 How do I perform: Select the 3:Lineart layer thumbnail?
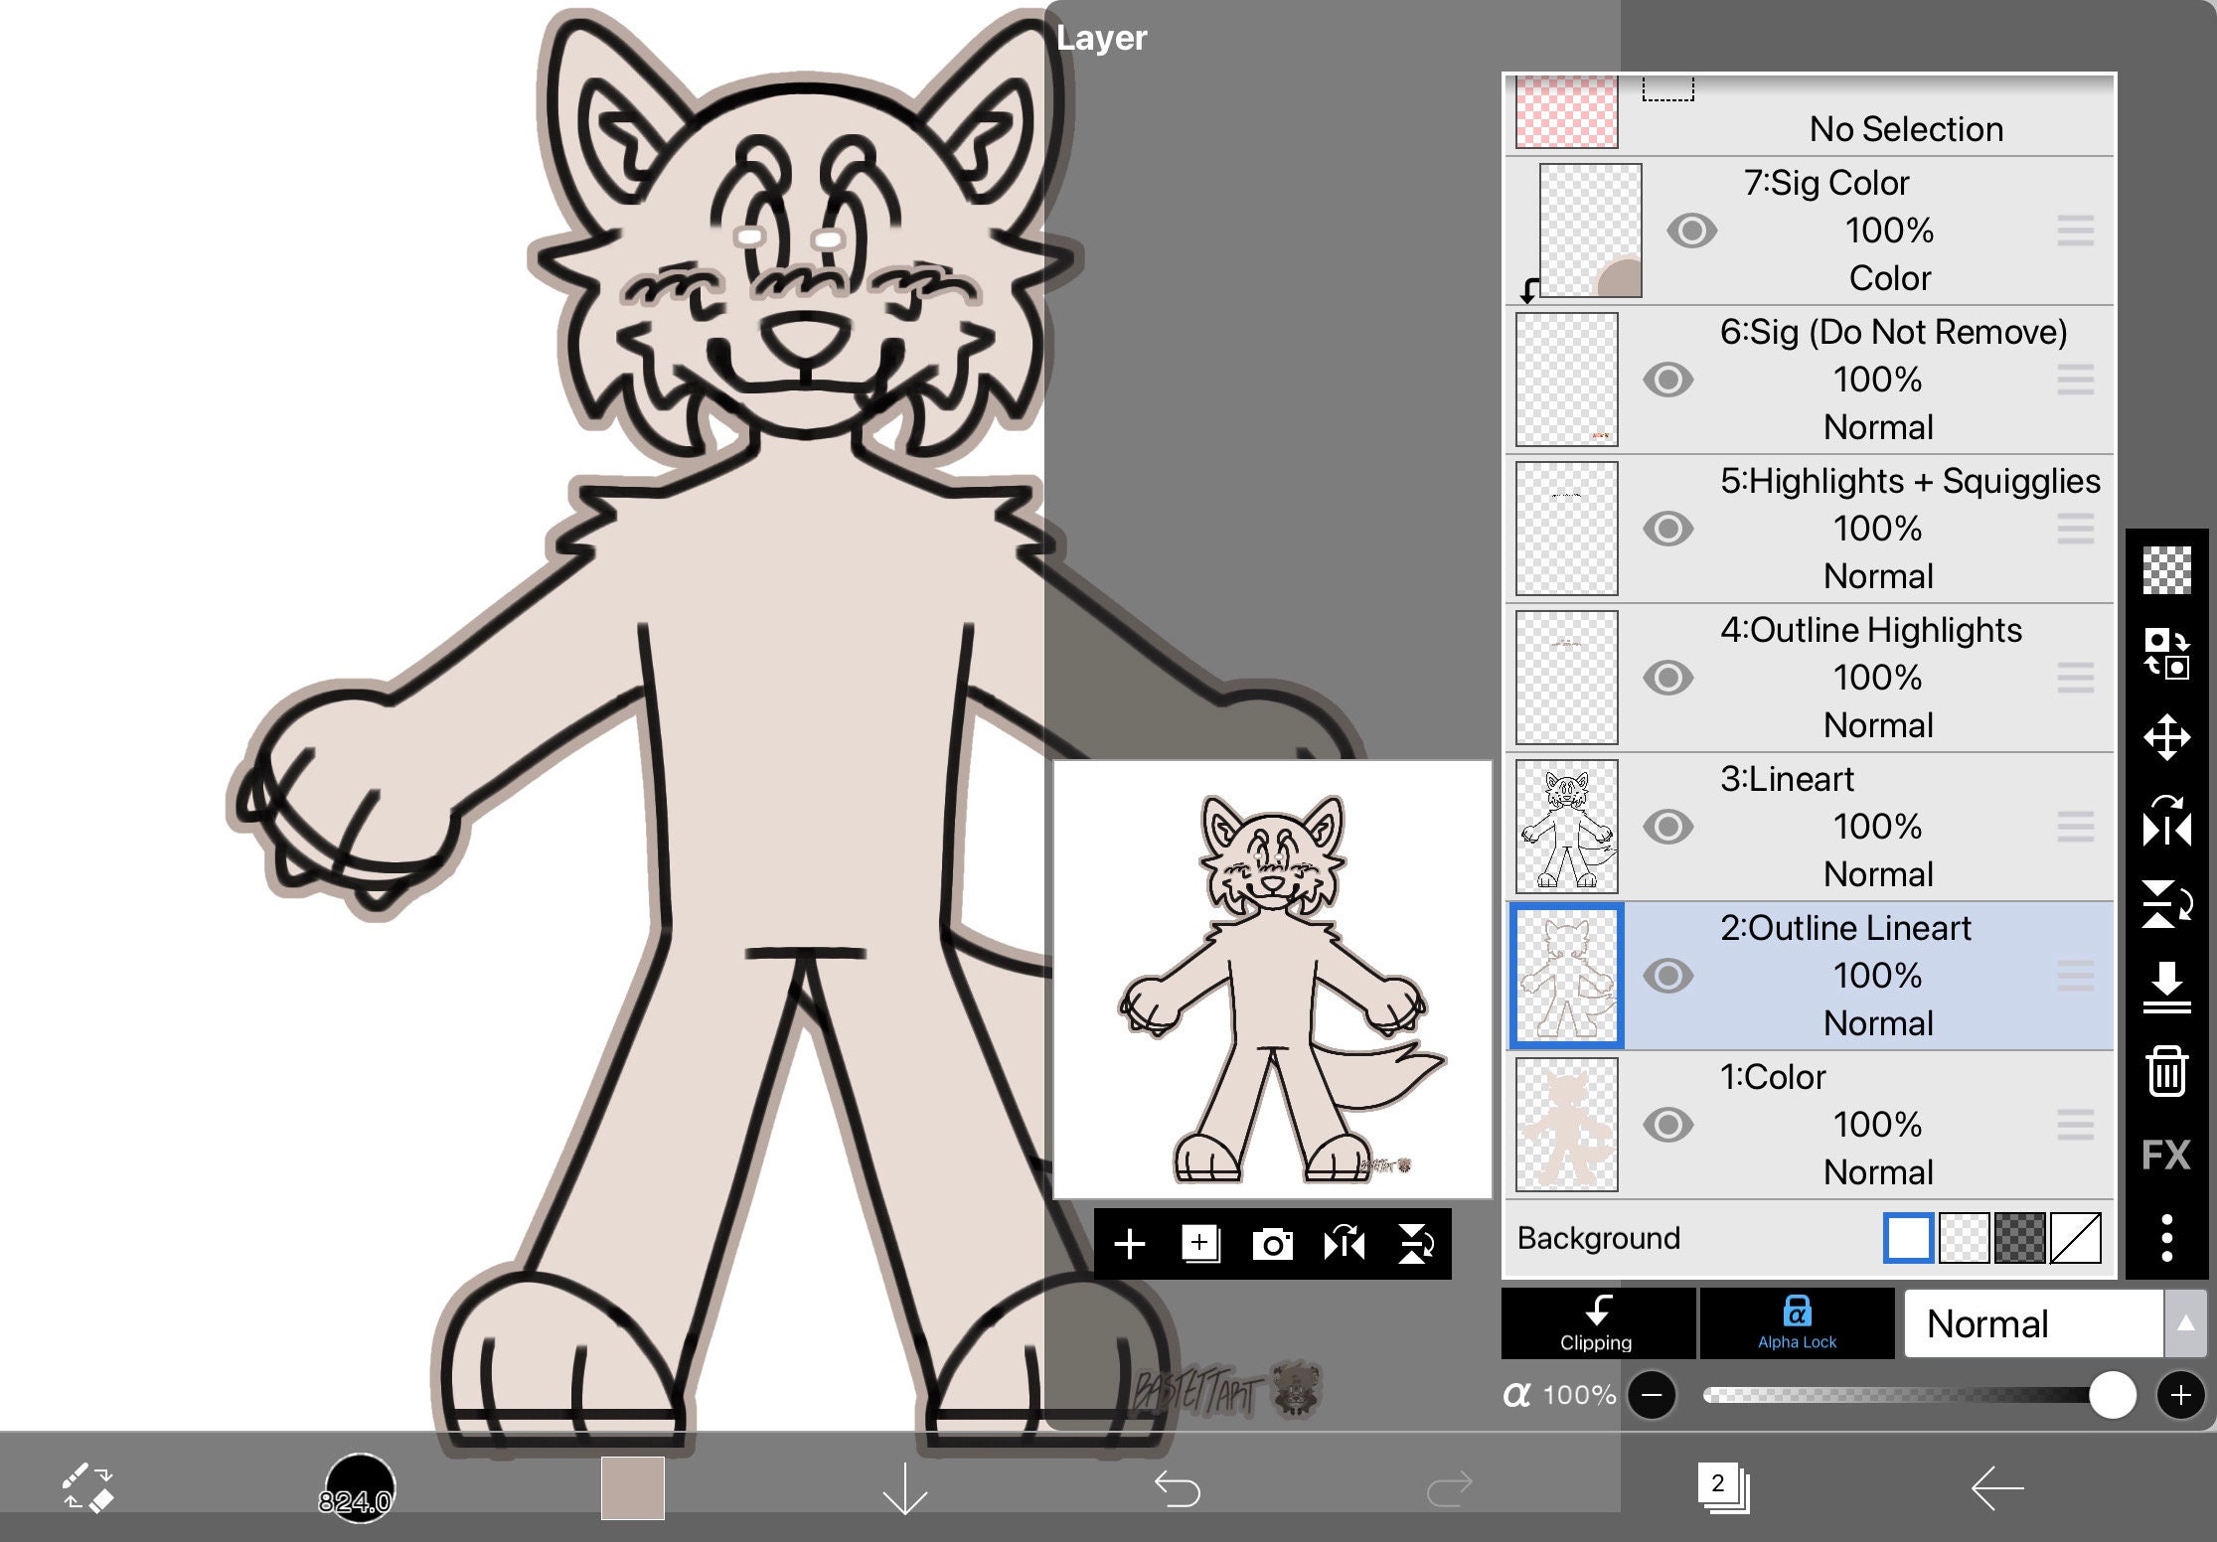tap(1566, 827)
